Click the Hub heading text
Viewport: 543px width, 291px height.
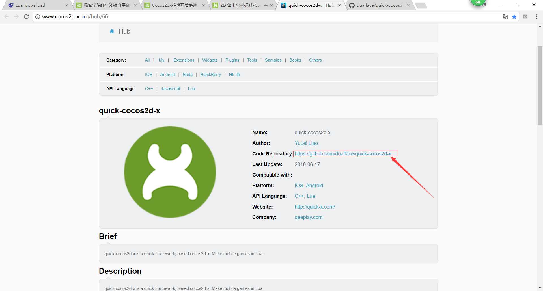click(x=124, y=31)
